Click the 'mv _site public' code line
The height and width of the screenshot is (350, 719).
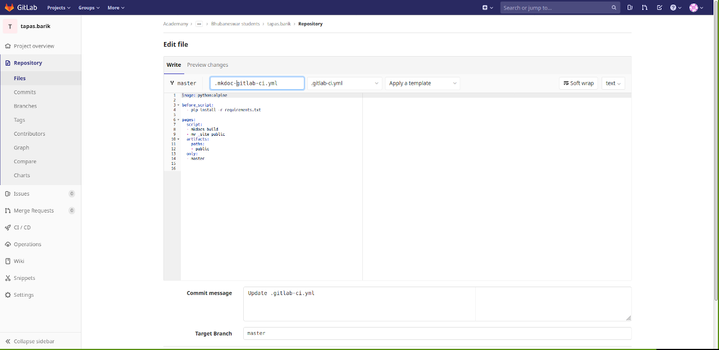(208, 134)
